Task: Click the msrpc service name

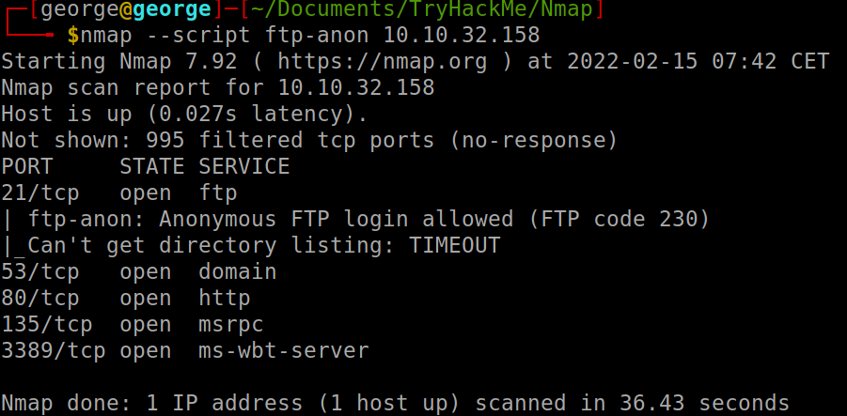Action: click(230, 325)
